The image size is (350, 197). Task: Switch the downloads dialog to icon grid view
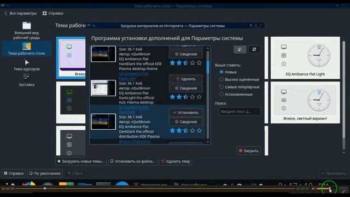(x=254, y=49)
